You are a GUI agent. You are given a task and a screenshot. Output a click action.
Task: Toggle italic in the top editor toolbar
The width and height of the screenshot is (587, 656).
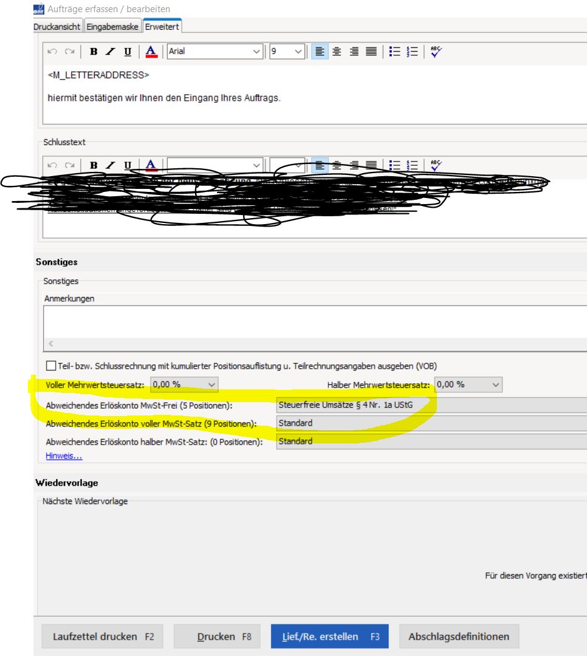[x=111, y=52]
